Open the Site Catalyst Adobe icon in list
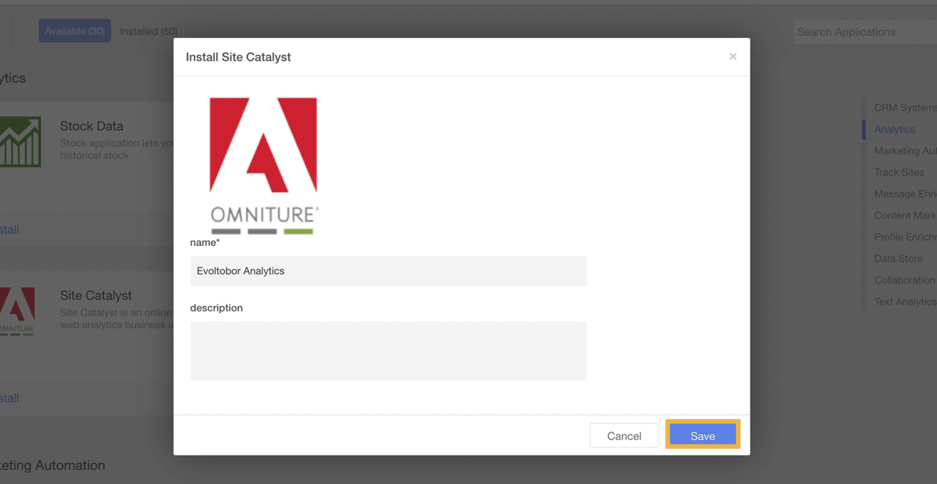 pyautogui.click(x=17, y=311)
